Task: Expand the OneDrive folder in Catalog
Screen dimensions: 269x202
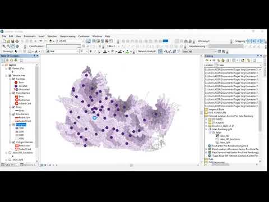Action: point(207,126)
